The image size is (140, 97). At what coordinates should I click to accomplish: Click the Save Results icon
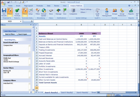pos(4,12)
